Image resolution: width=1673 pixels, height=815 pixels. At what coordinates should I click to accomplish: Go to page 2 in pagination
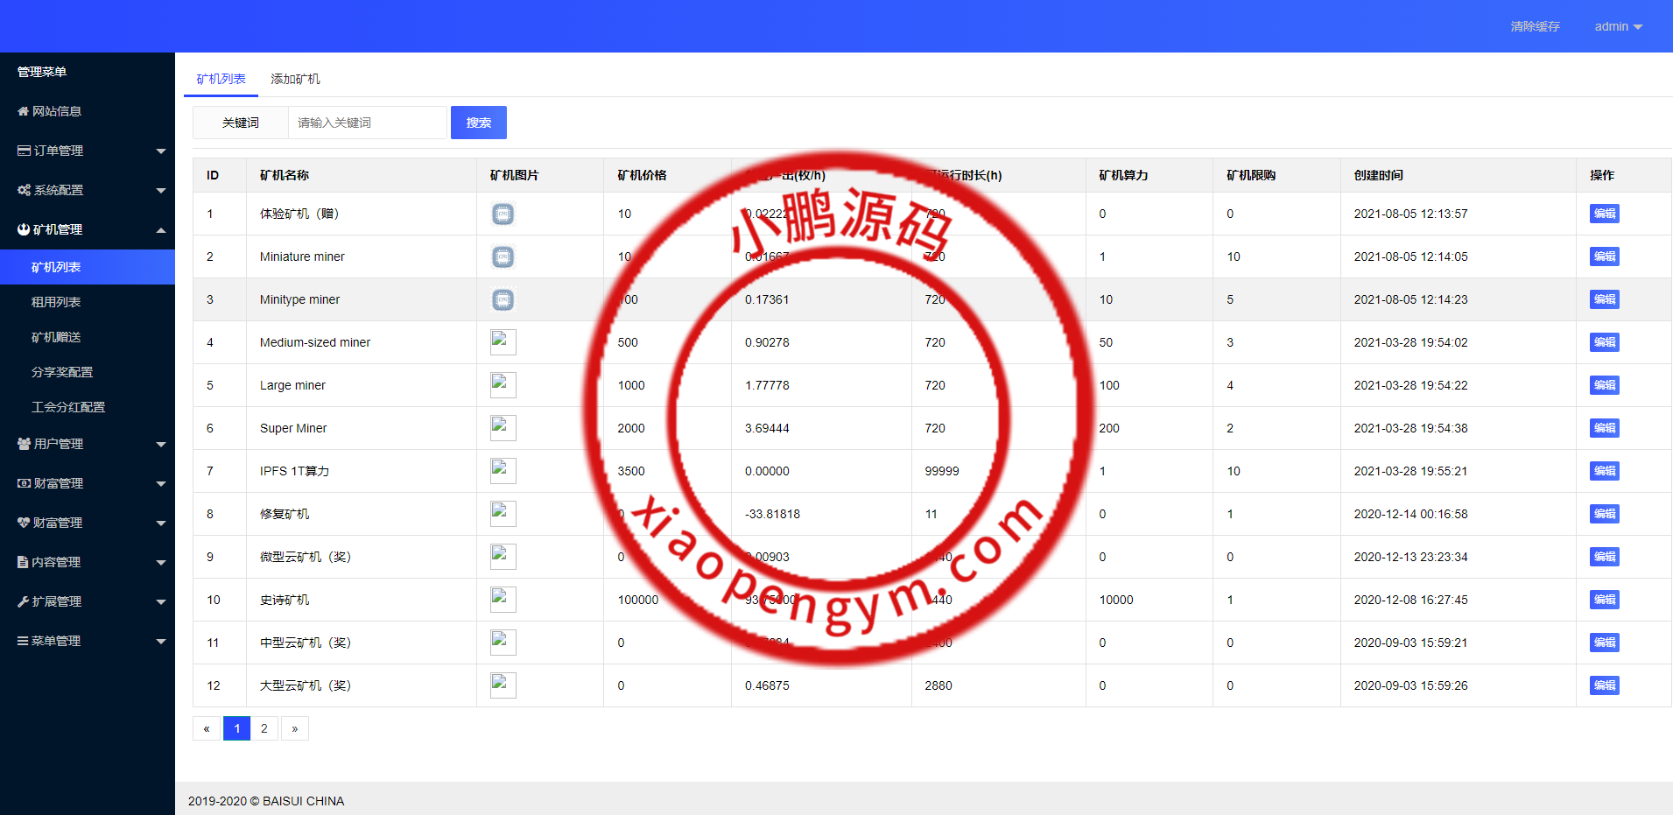264,728
